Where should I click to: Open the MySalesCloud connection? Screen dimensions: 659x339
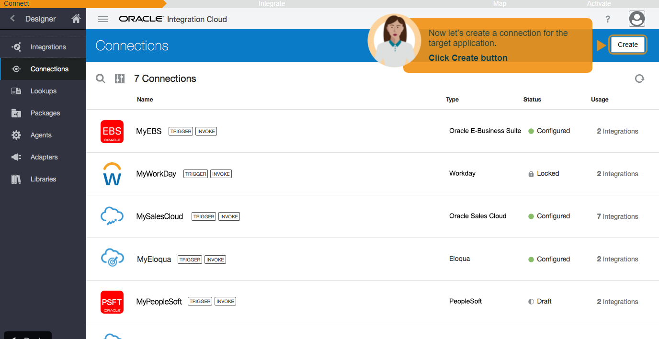tap(159, 216)
